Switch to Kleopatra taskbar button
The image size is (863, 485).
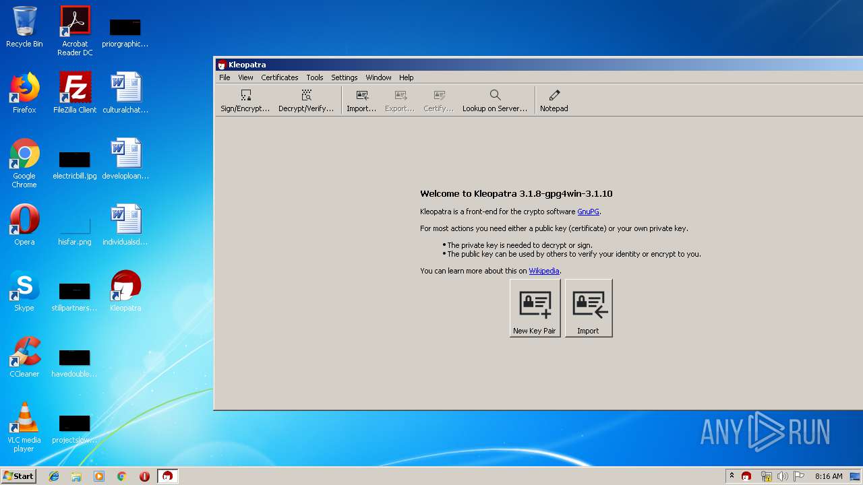167,476
